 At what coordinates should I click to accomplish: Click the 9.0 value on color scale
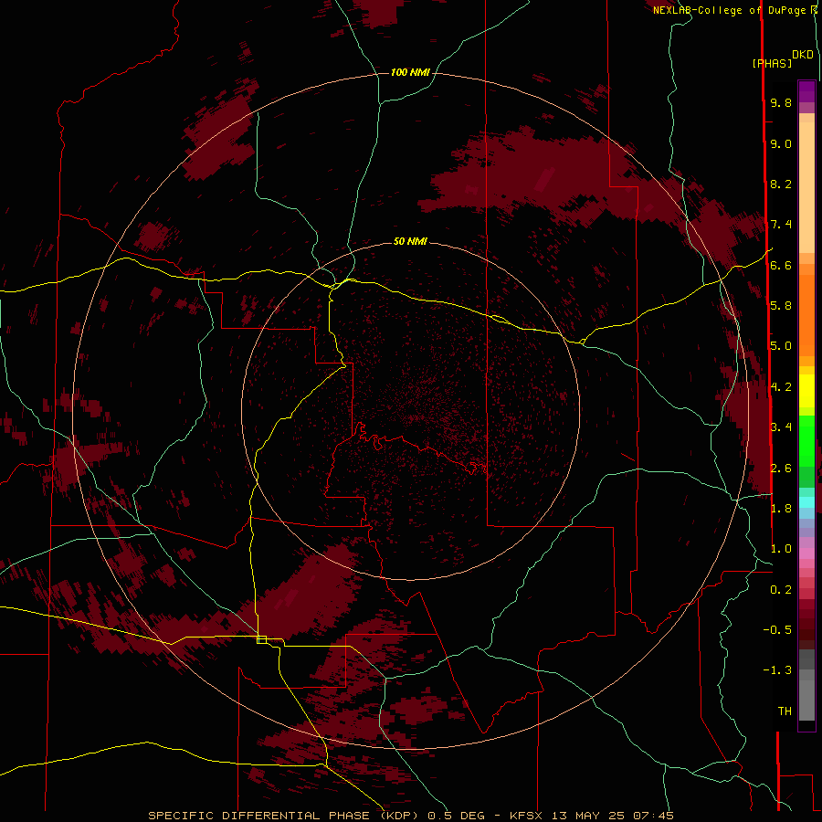781,143
